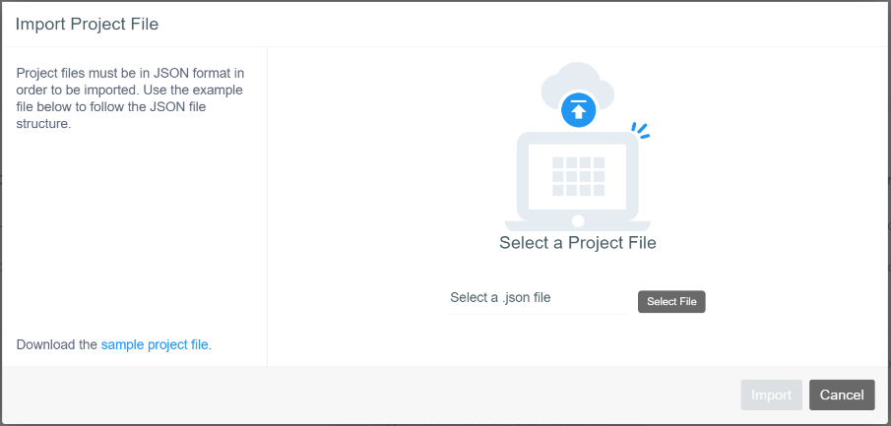
Task: Click the empty left panel under instructions
Action: coord(134,236)
